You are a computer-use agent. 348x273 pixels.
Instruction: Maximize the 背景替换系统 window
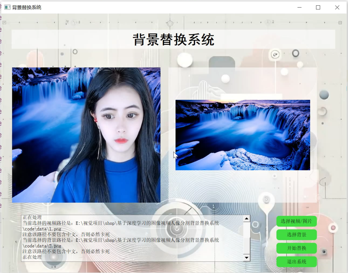[x=318, y=7]
